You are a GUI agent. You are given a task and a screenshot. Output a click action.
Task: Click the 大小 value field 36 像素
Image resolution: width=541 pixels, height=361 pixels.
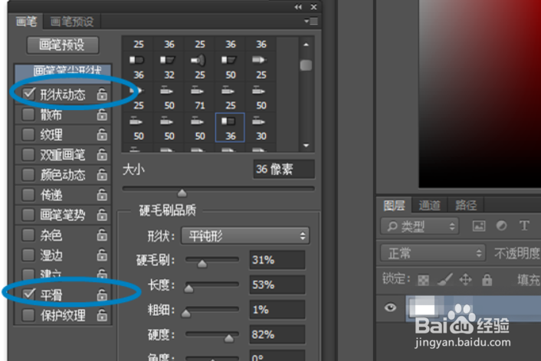[x=284, y=169]
